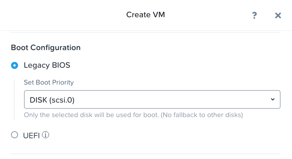
Task: Click the Legacy BIOS label text
Action: (47, 65)
